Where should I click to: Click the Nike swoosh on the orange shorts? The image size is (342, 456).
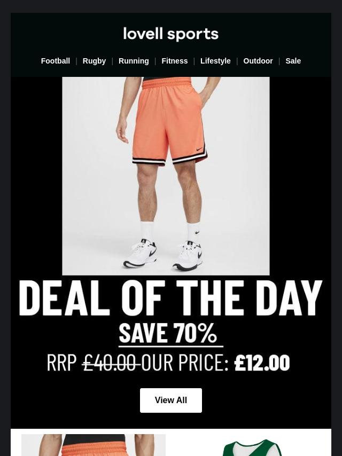pyautogui.click(x=199, y=149)
